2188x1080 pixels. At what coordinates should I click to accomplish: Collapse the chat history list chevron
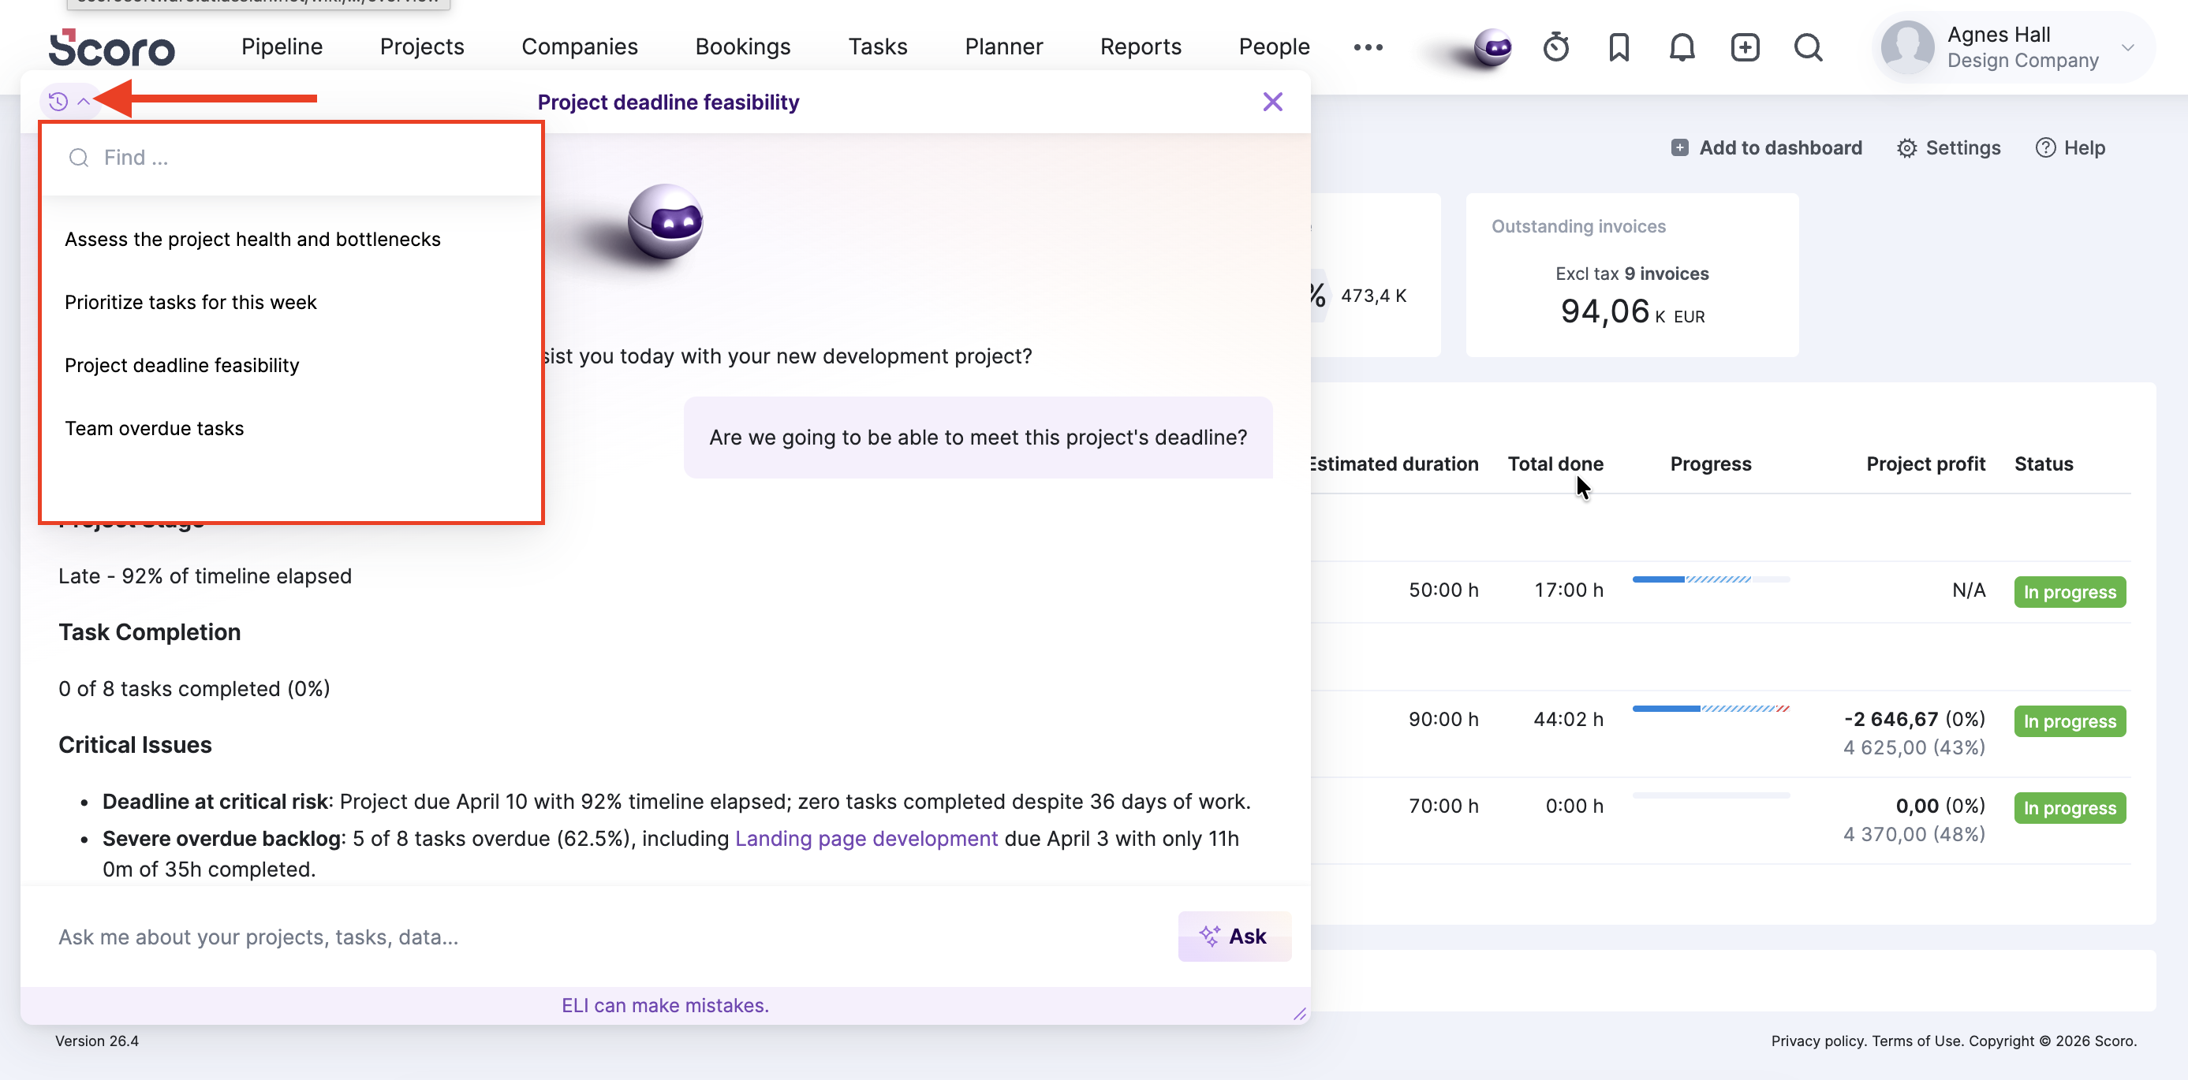84,102
